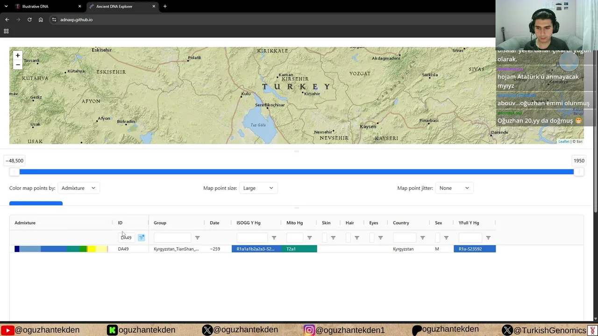Image resolution: width=598 pixels, height=336 pixels.
Task: Sort by Date column header
Action: coord(214,223)
